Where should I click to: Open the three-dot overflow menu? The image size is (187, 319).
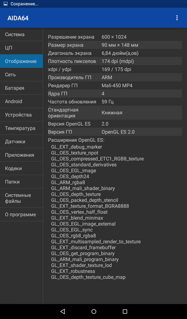pos(177,18)
